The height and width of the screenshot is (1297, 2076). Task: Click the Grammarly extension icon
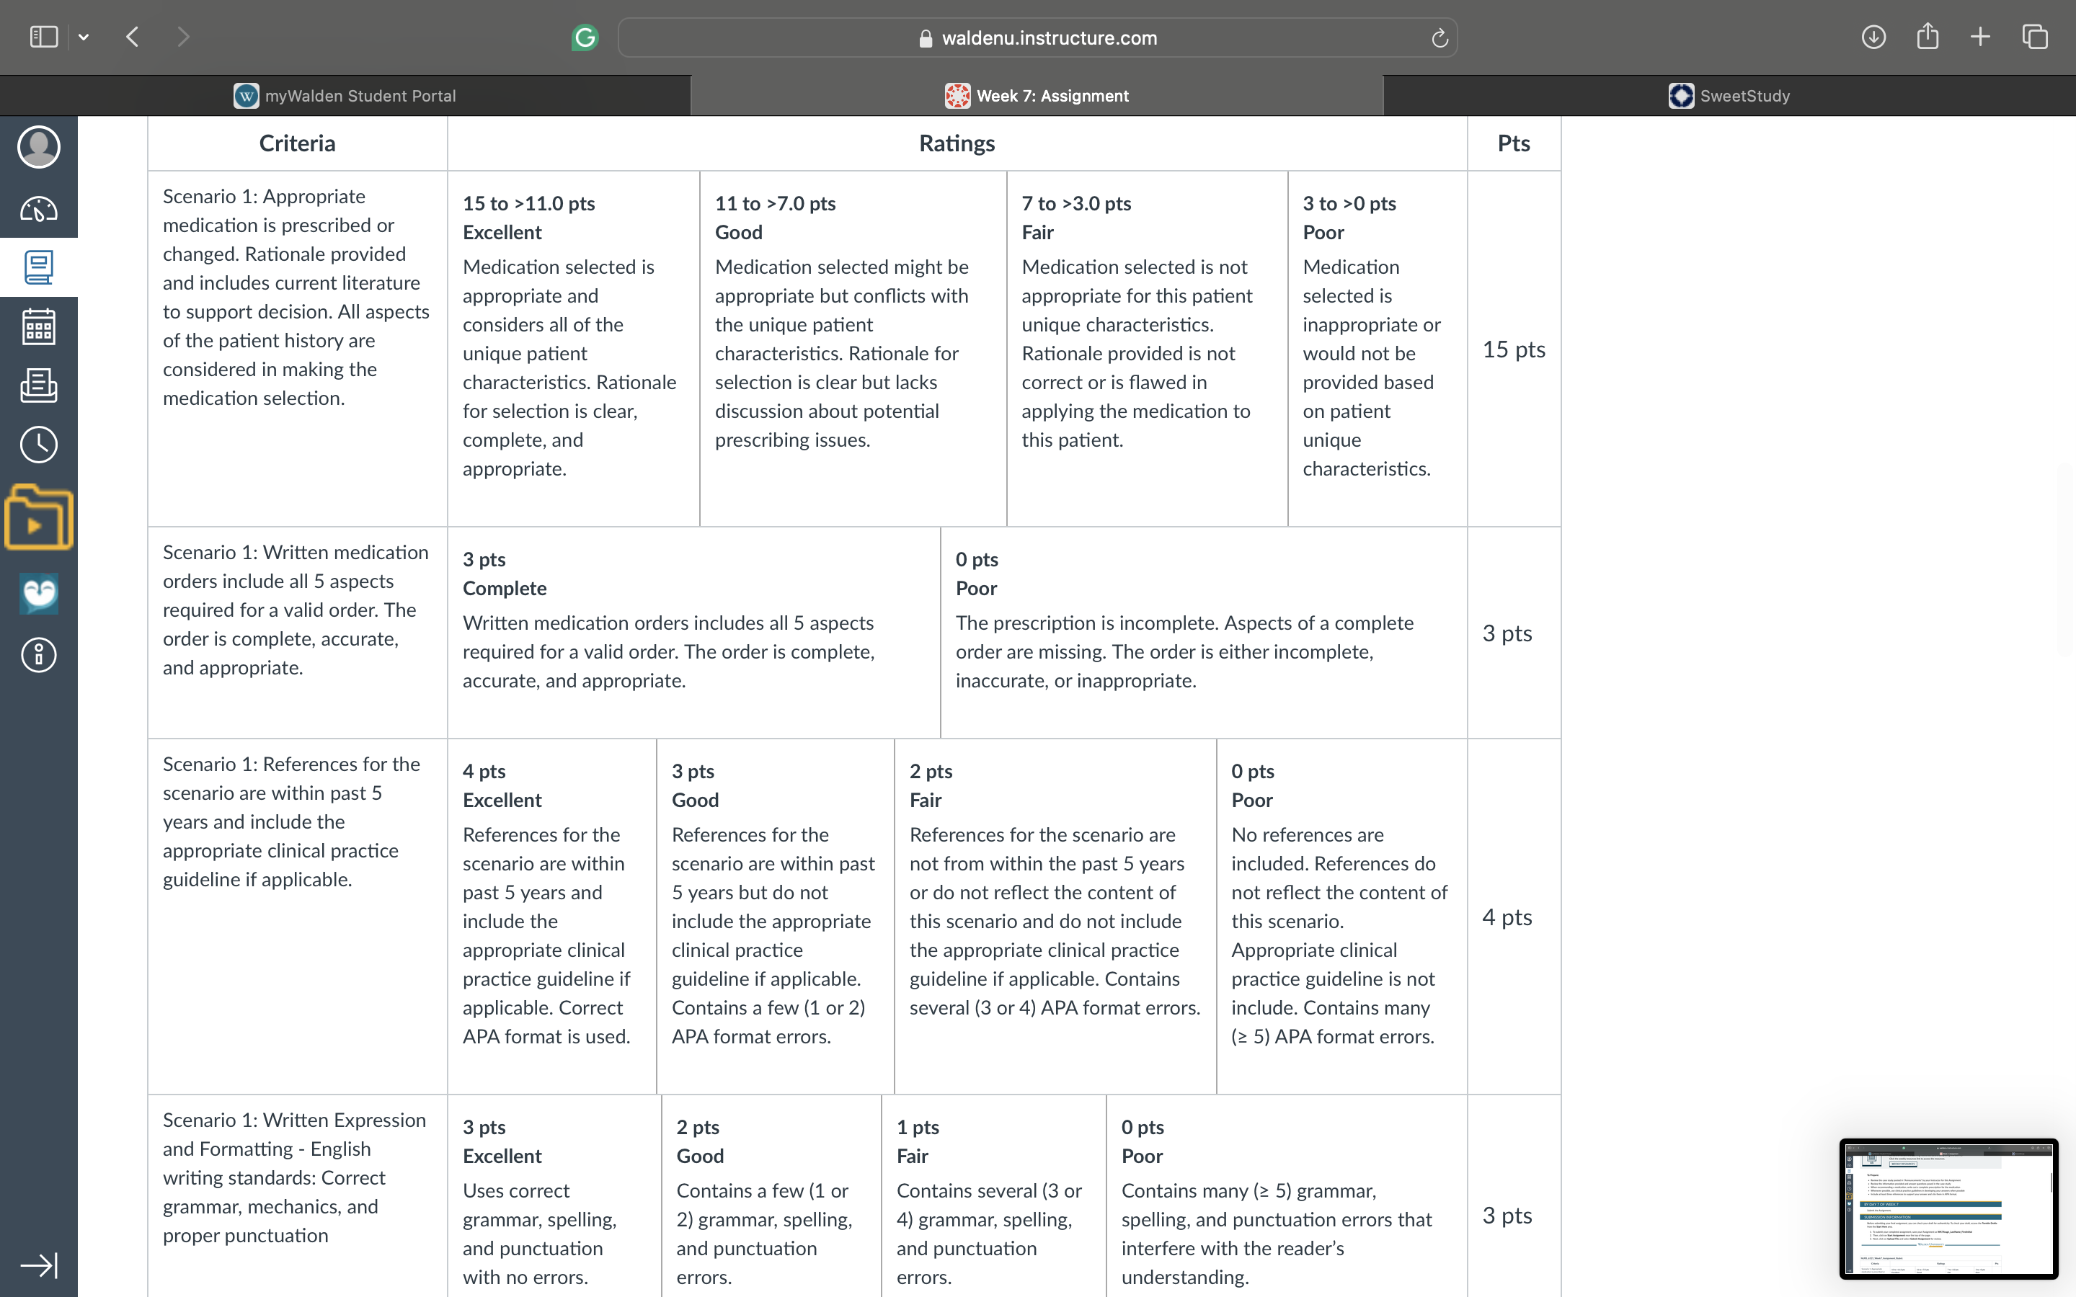pos(585,37)
